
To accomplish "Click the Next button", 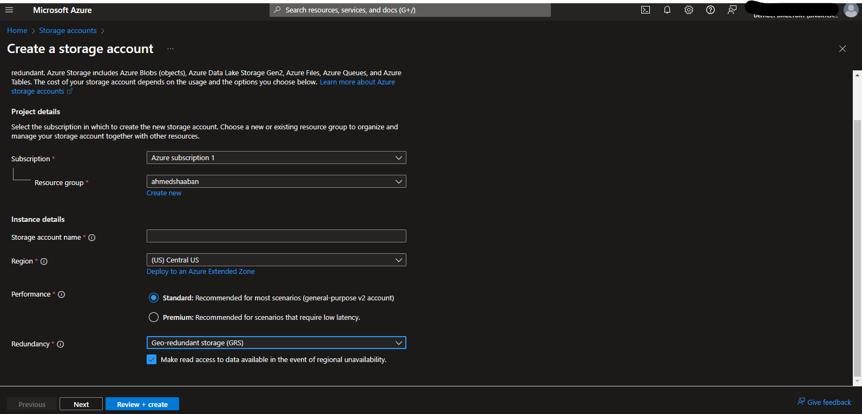I will point(81,404).
